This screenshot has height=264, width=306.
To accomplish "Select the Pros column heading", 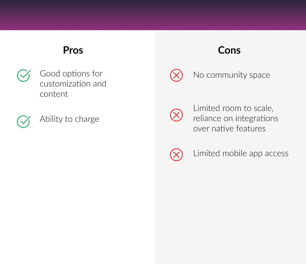I will tap(73, 50).
